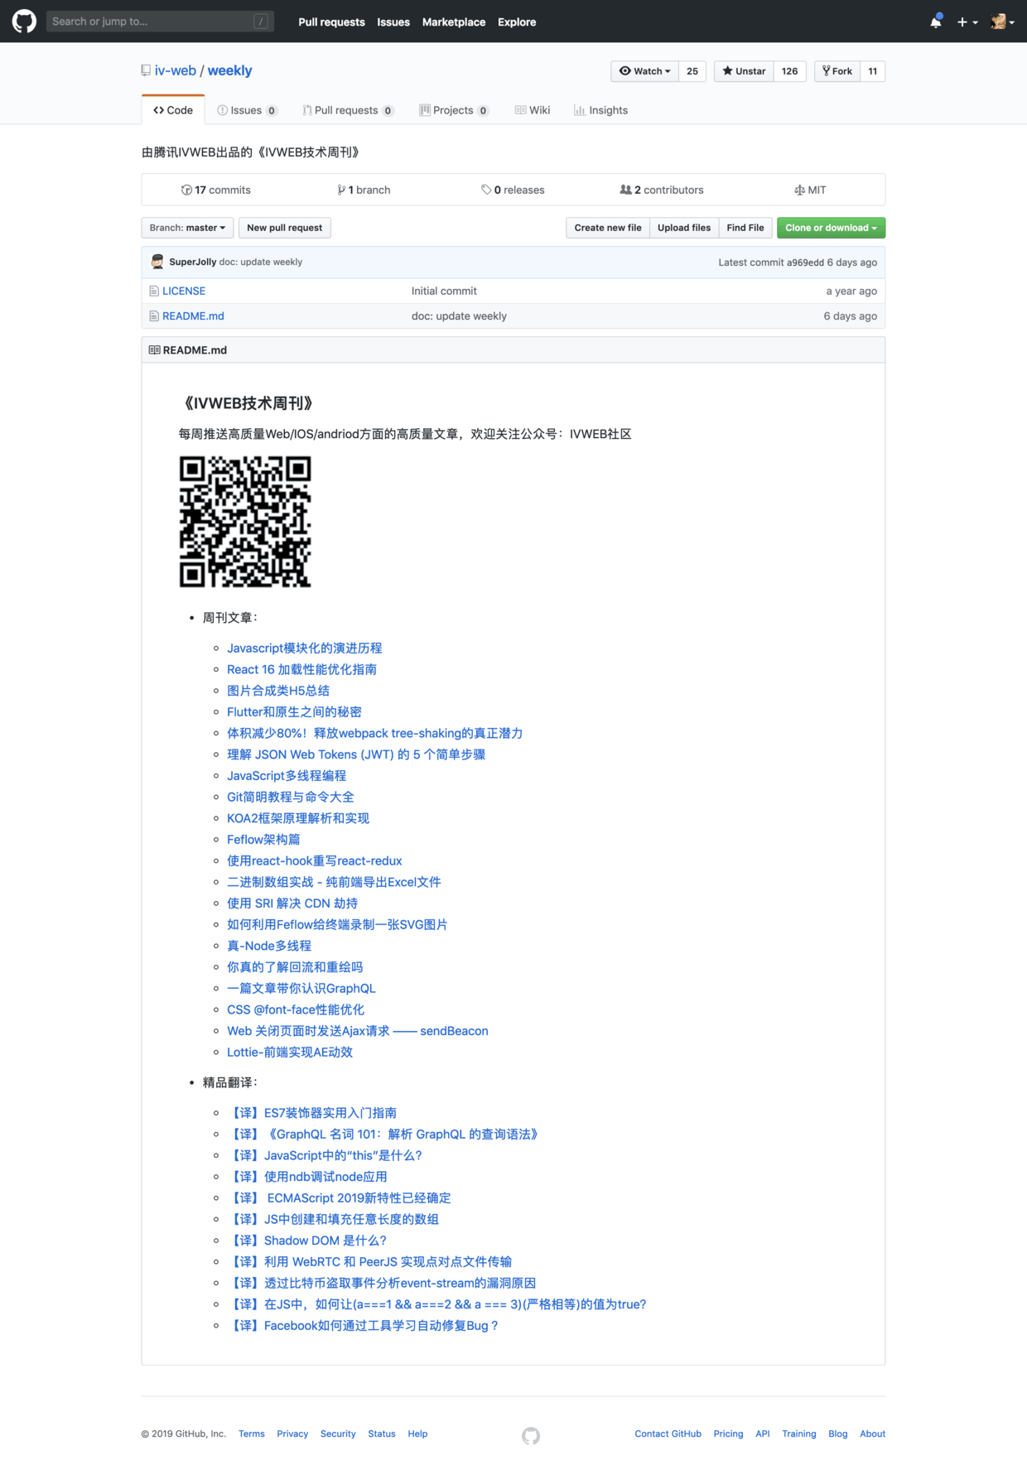Image resolution: width=1027 pixels, height=1484 pixels.
Task: Click SuperJolly's avatar in commit bar
Action: pos(157,262)
